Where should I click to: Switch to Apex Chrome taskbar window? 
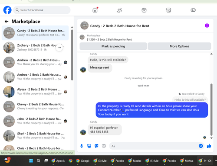click(58, 161)
